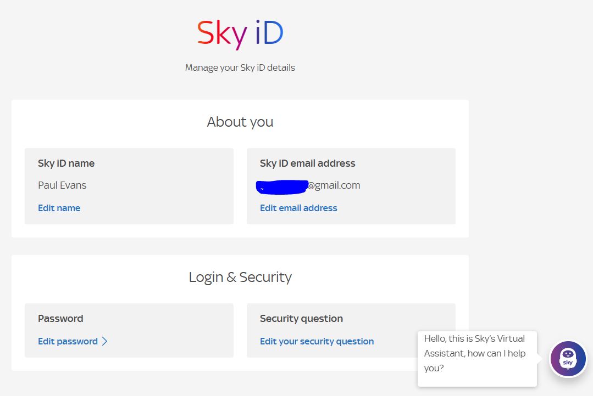Viewport: 593px width, 396px height.
Task: Click the Sky iD logo
Action: [x=240, y=34]
